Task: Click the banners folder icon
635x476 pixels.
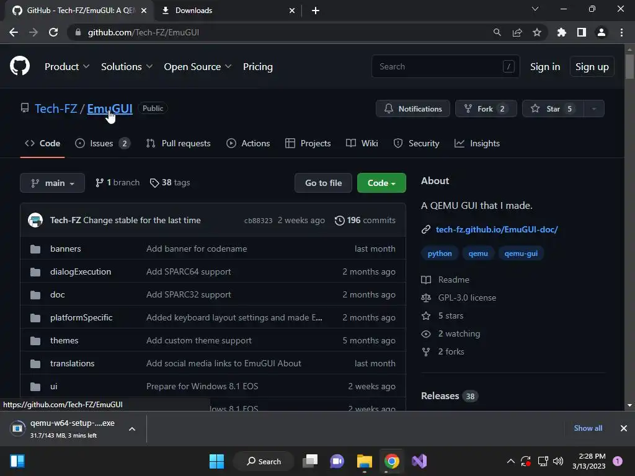Action: pyautogui.click(x=35, y=249)
